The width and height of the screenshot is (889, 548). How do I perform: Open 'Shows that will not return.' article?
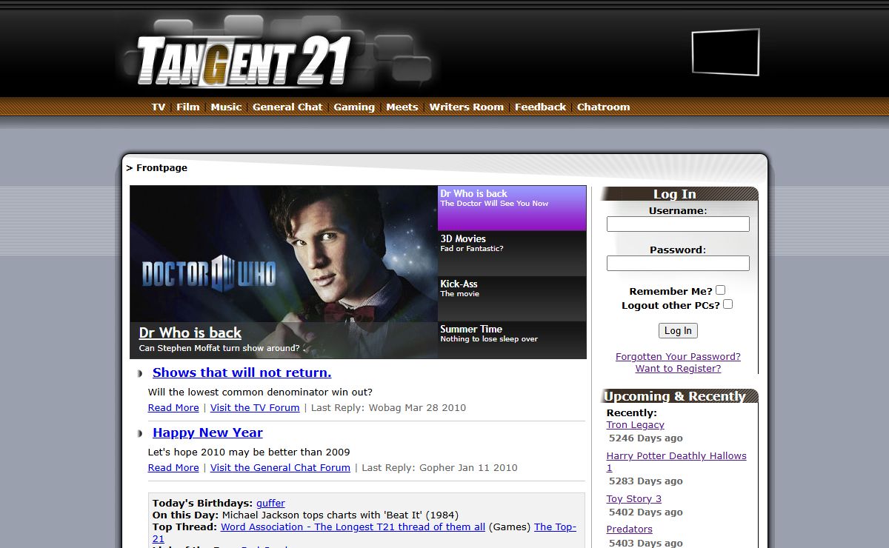(242, 372)
